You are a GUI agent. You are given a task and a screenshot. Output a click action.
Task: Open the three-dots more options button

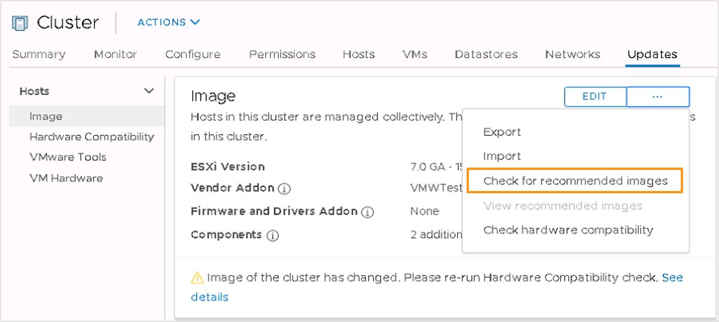658,96
